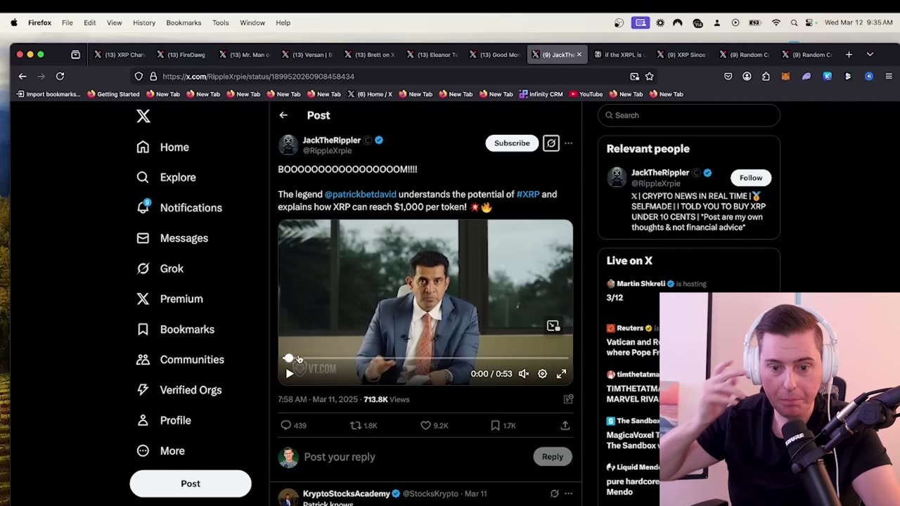The height and width of the screenshot is (506, 900).
Task: Click Grok explain icon beside Subscribe
Action: pyautogui.click(x=551, y=143)
